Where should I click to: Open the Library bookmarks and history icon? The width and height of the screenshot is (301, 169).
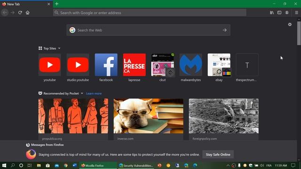point(272,13)
